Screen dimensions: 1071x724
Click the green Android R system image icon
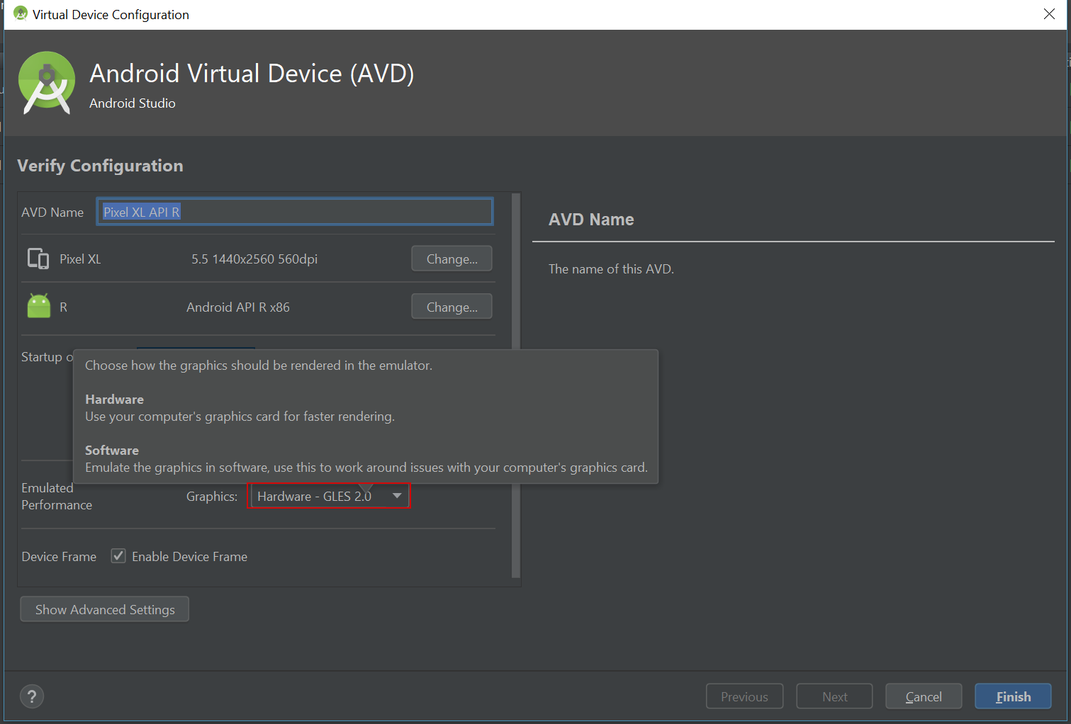coord(39,306)
